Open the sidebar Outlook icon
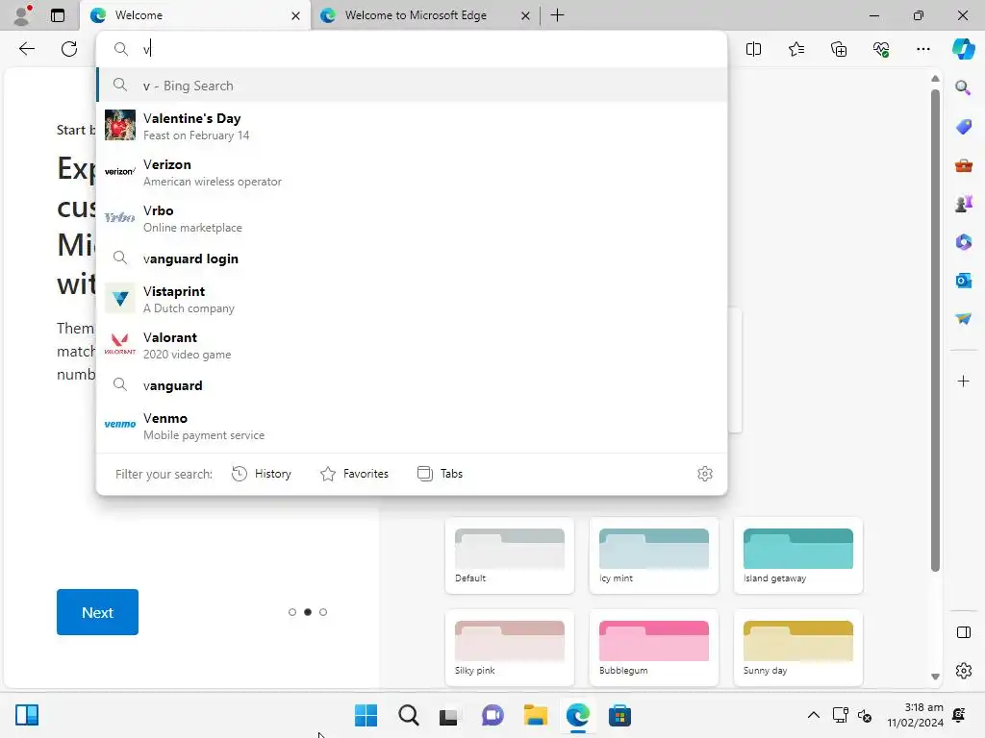Image resolution: width=985 pixels, height=738 pixels. pos(963,281)
